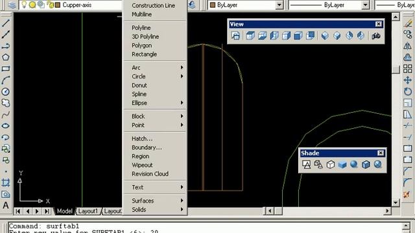Screen dimensions: 415x233
Task: Expand the Ellipse submenu
Action: (156, 103)
